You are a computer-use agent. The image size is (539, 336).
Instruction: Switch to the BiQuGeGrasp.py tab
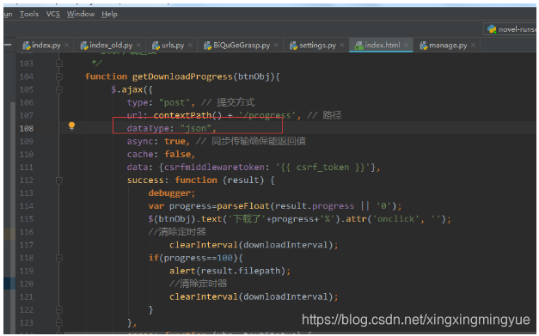[242, 46]
